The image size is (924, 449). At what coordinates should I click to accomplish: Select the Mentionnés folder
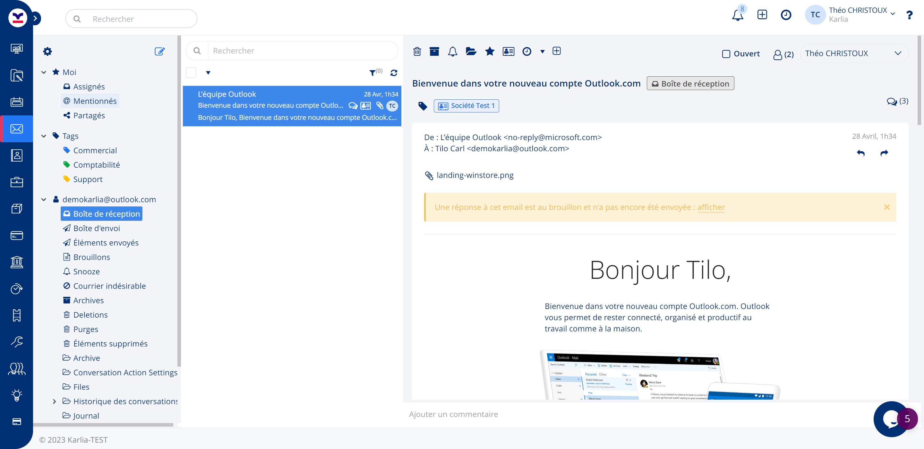tap(95, 101)
